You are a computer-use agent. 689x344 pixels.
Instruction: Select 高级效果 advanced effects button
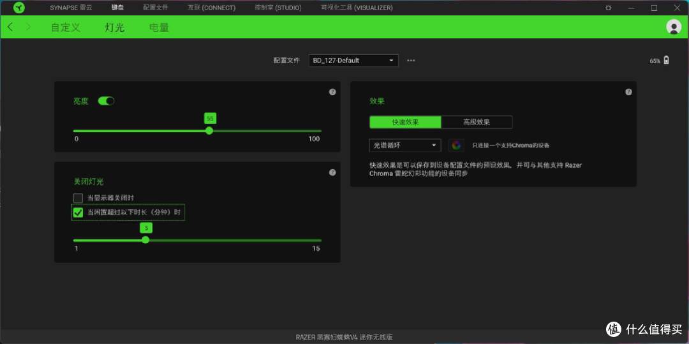477,122
